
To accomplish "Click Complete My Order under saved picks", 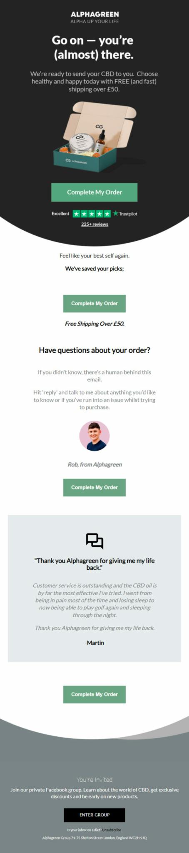I will click(94, 303).
